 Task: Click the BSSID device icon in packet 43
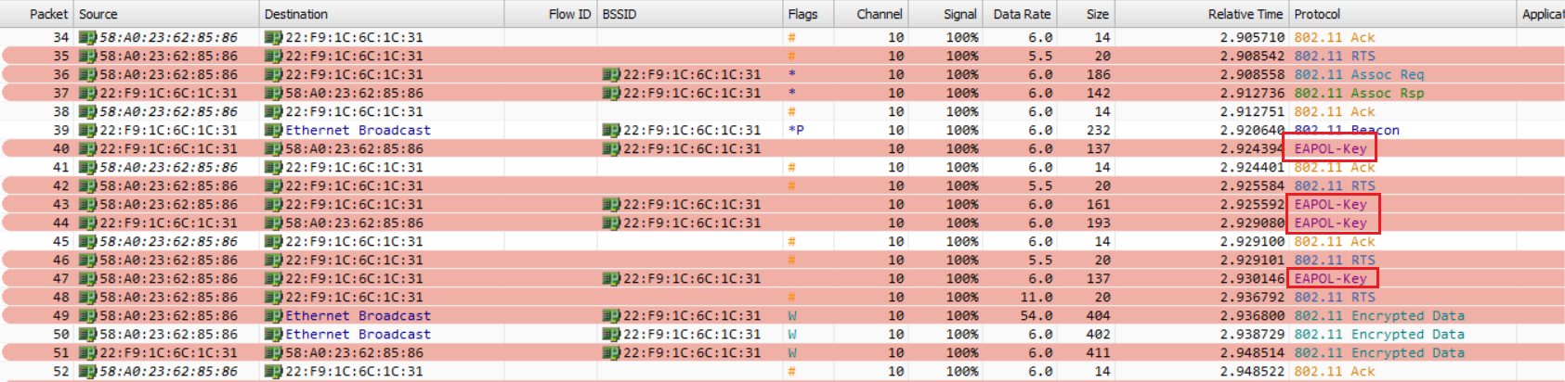[x=611, y=204]
